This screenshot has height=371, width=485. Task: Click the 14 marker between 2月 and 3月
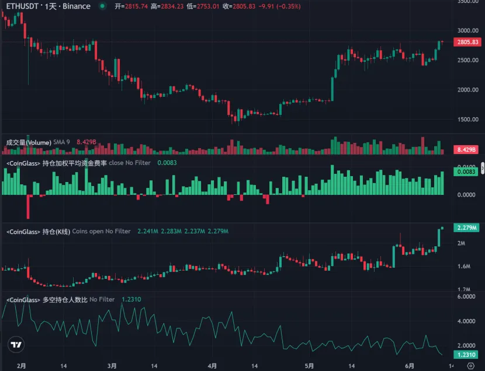click(x=64, y=366)
